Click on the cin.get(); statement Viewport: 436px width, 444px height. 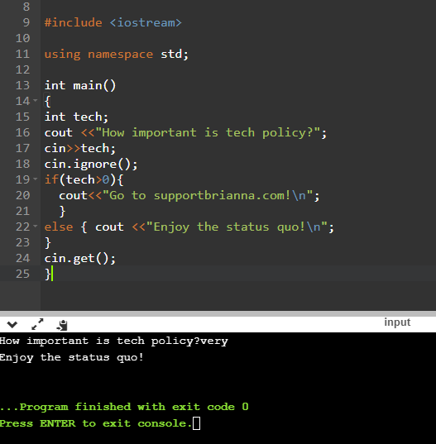tap(80, 259)
